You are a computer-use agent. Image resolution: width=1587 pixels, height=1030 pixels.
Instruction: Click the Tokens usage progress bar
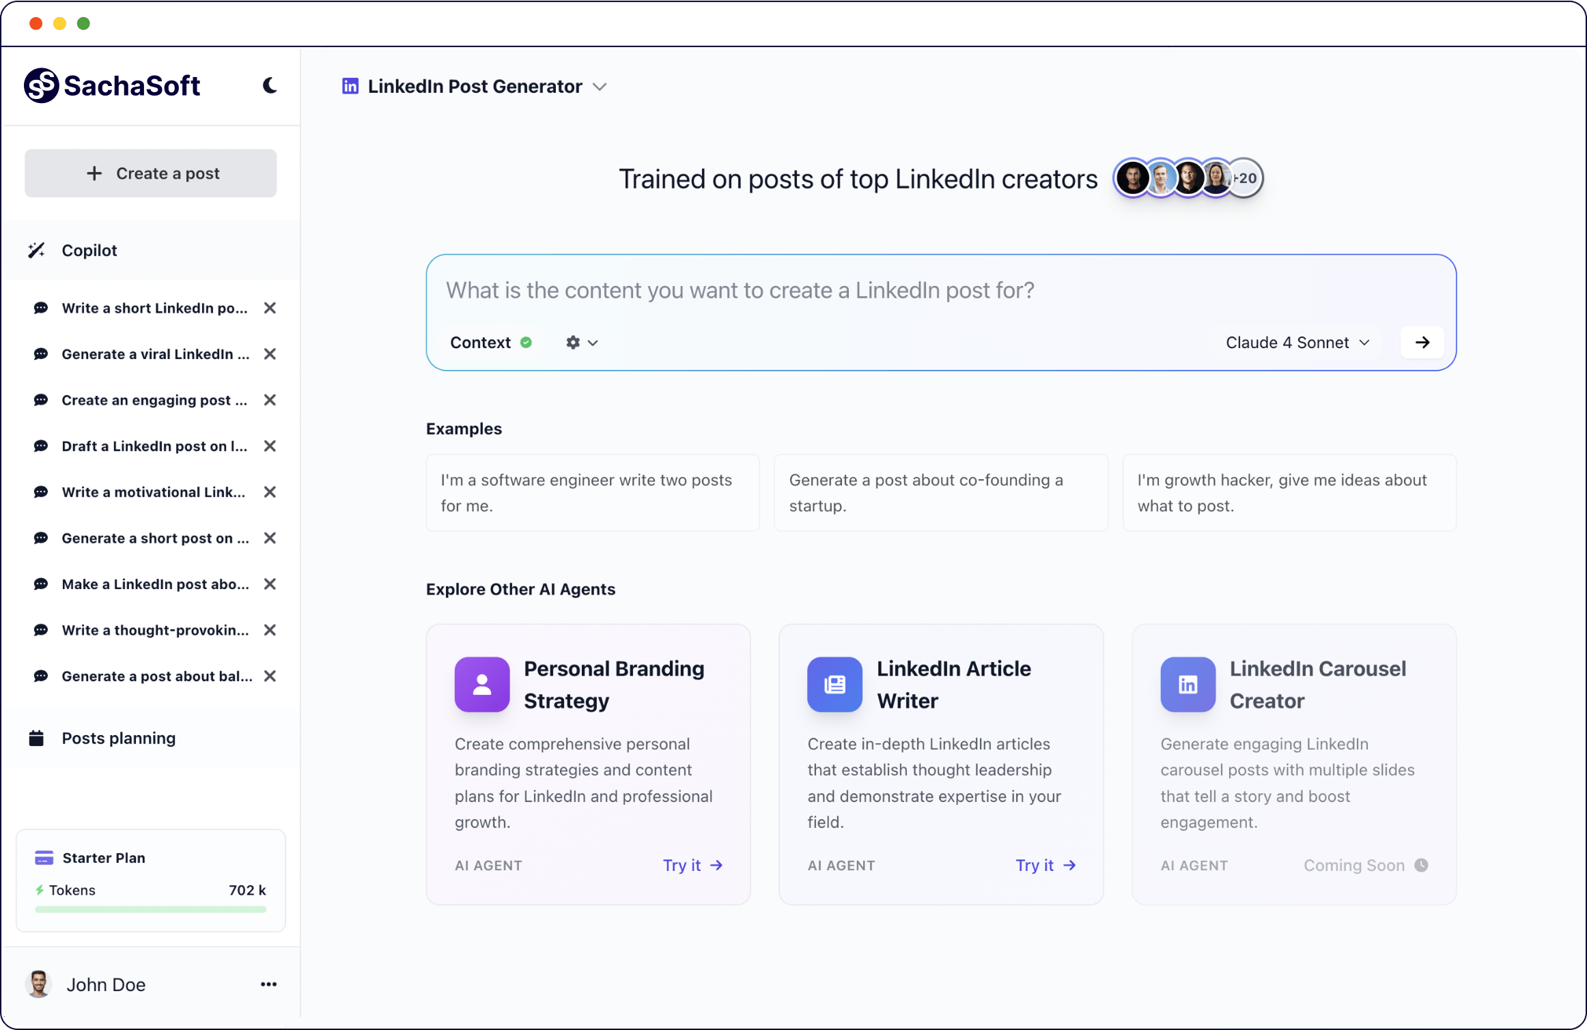click(x=150, y=909)
